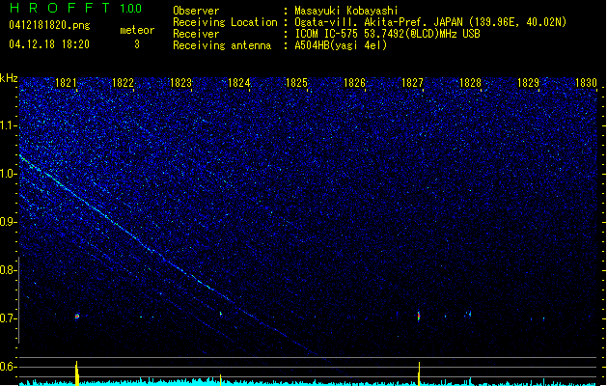
Task: Click the 1827 time axis marker
Action: 412,83
